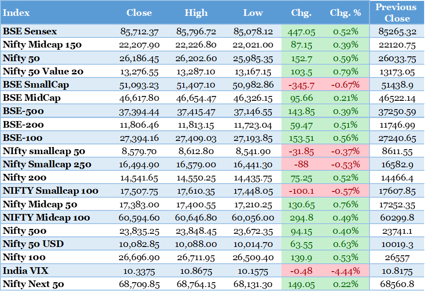Click the BSE-500 high value 37,415.47
Viewport: 425px width, 291px height.
click(196, 112)
